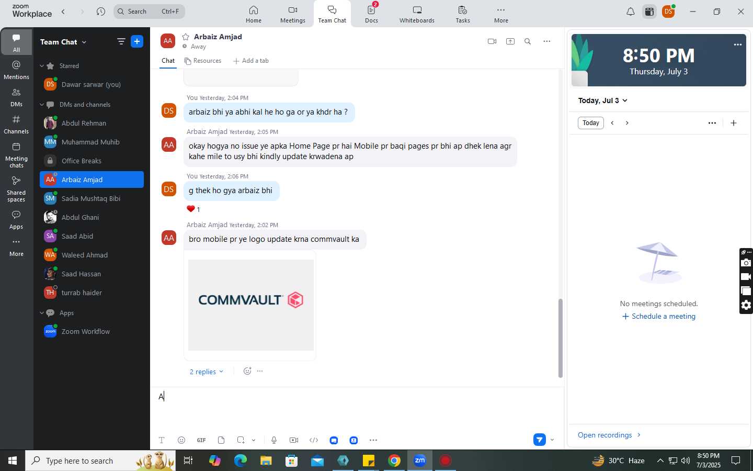Click the blue new chat plus button

tap(137, 41)
